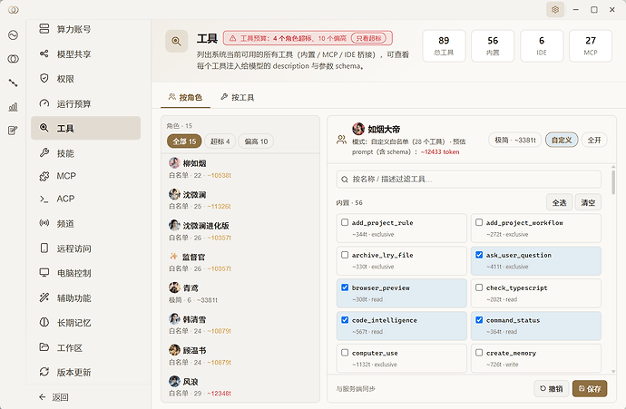Click the 工具 magnifier icon in sidebar
626x409 pixels.
[x=44, y=128]
